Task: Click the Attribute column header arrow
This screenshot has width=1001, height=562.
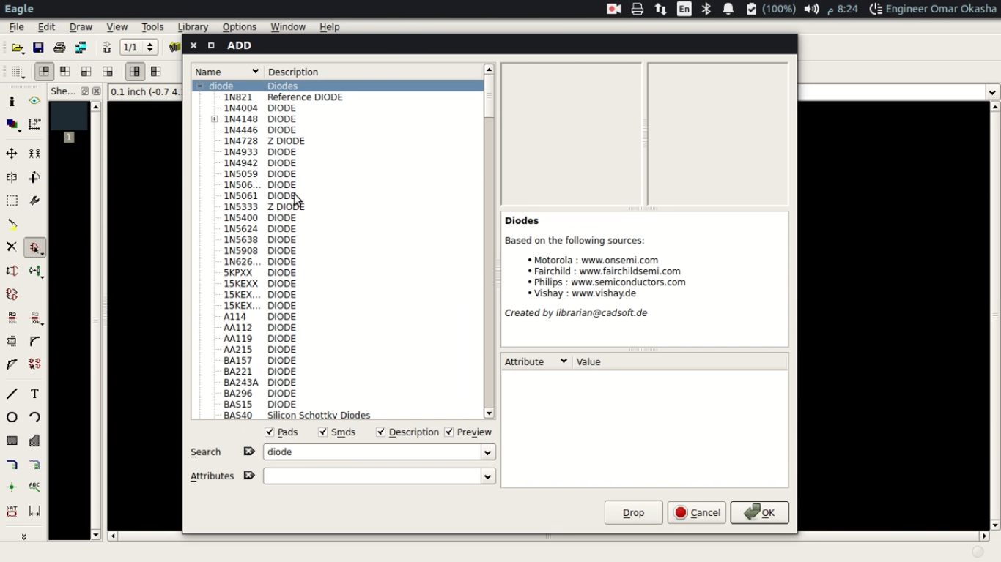Action: (564, 361)
